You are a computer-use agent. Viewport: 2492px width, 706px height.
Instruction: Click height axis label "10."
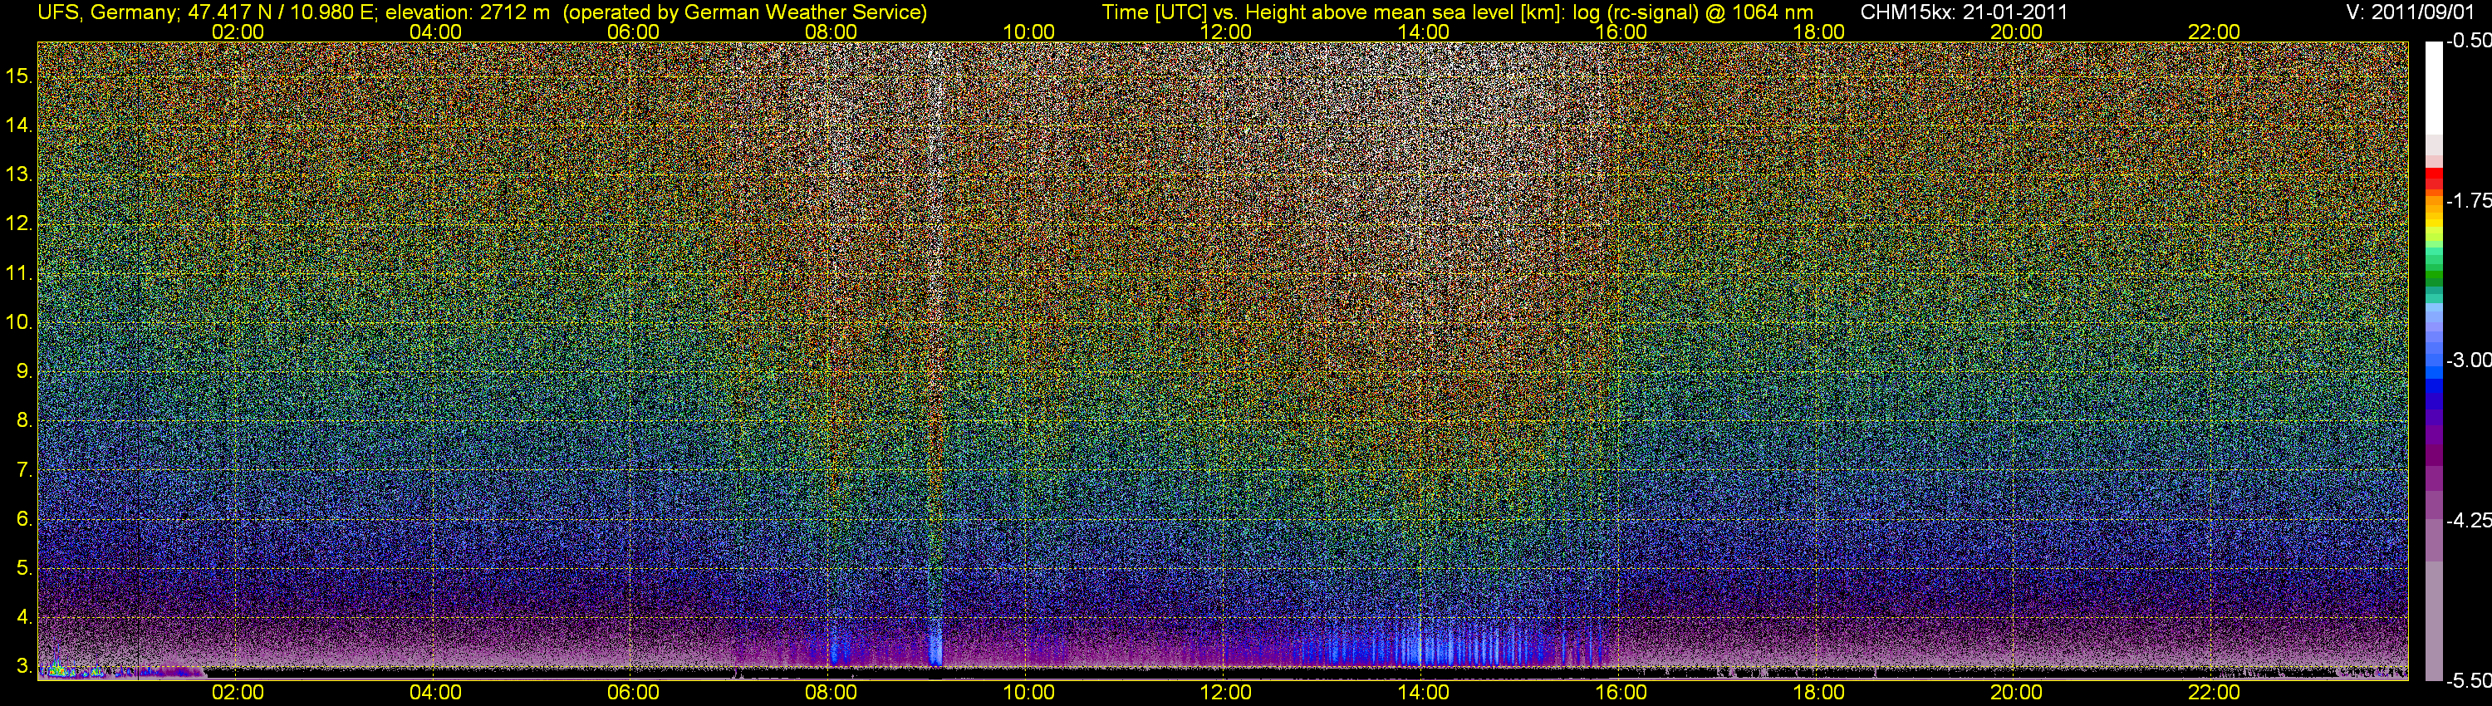pos(19,322)
